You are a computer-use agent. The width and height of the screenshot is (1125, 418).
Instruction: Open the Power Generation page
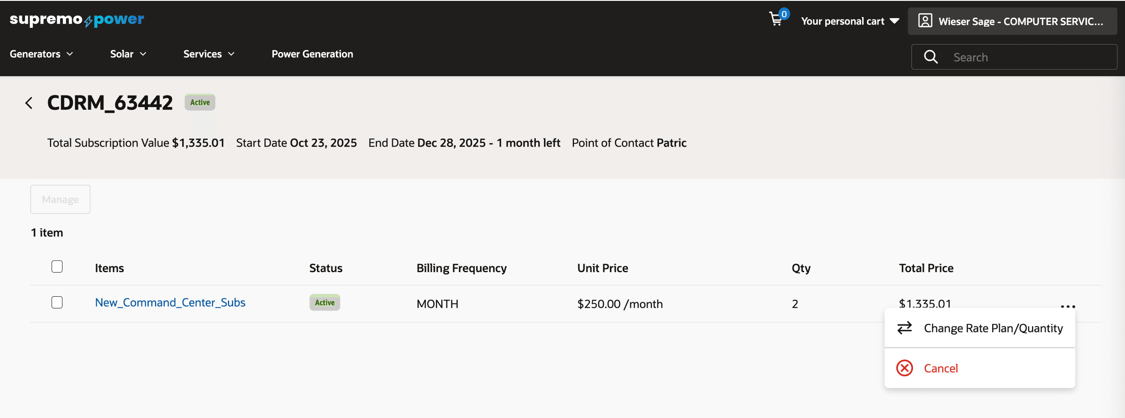312,54
